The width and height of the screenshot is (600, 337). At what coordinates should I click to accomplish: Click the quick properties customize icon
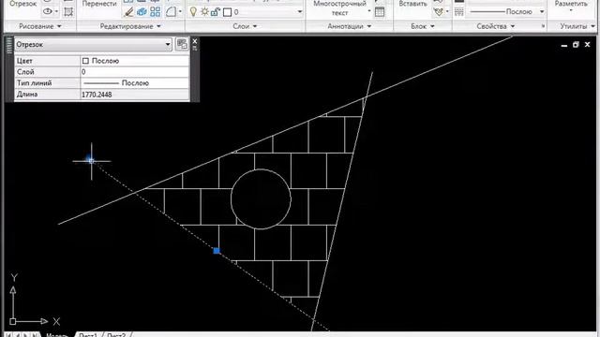182,44
